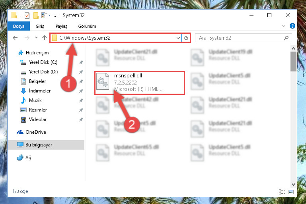
Task: Click the pin icon next to Resimler
Action: pos(81,110)
